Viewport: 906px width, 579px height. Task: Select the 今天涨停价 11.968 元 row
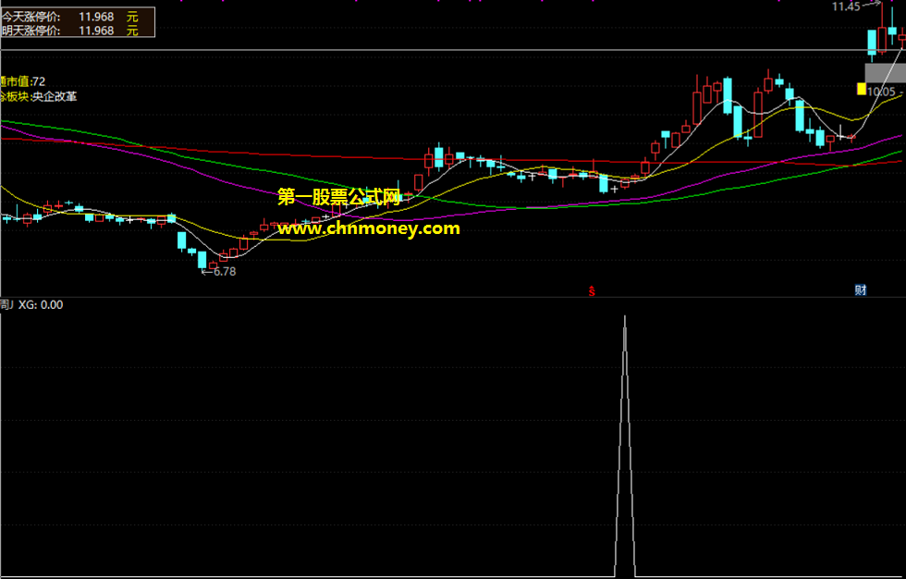70,17
